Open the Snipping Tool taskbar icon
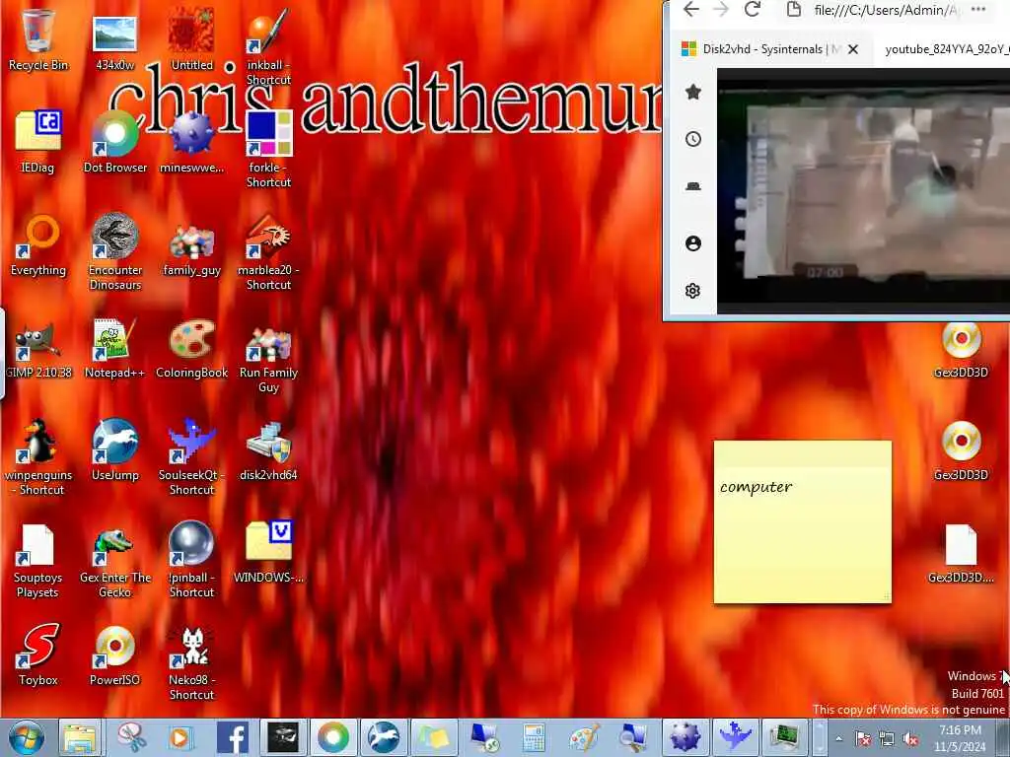Screen dimensions: 1010x757 pyautogui.click(x=131, y=737)
